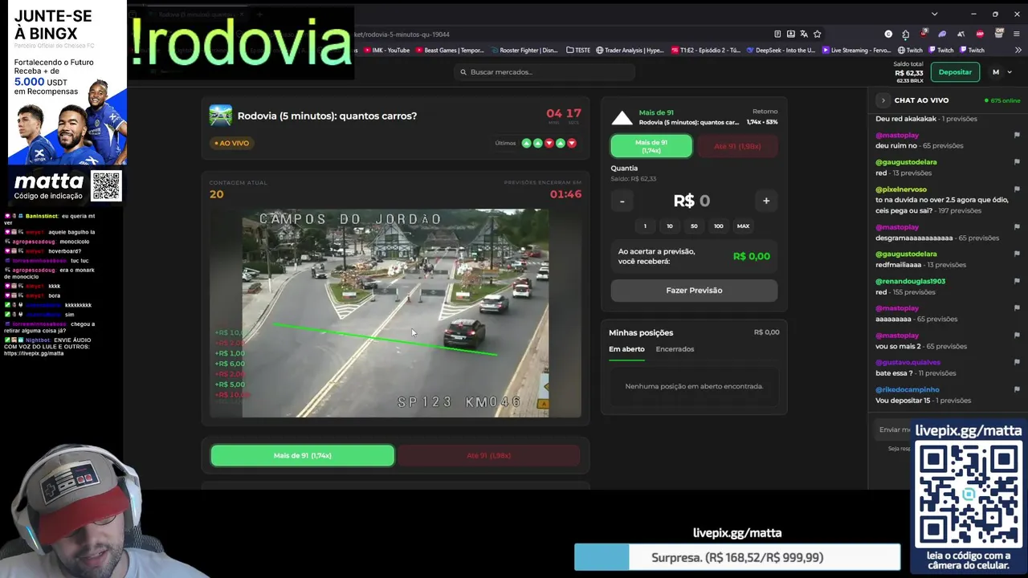Select Mais de 91 option in bet panel
Image resolution: width=1028 pixels, height=578 pixels.
tap(651, 146)
